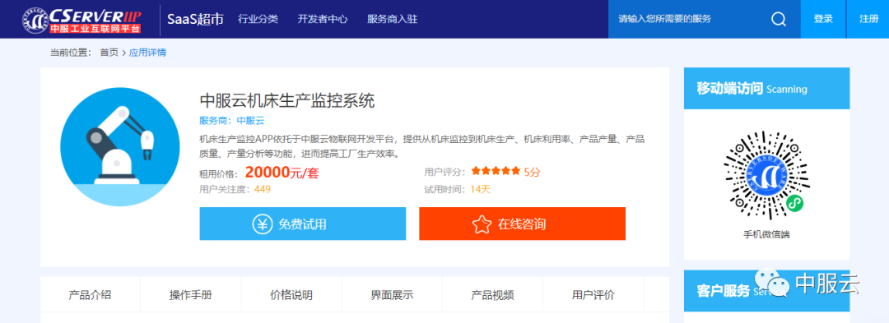Click the 服务商 中服云 provider link
889x323 pixels.
(x=232, y=121)
